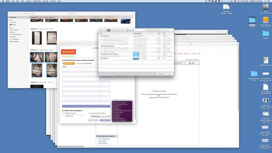Open the Product dropdown on Shutterfly page
Screen dimensions: 272x153
click(x=178, y=63)
